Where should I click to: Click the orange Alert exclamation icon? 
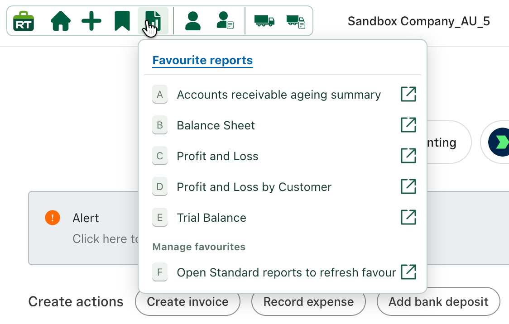click(x=53, y=218)
